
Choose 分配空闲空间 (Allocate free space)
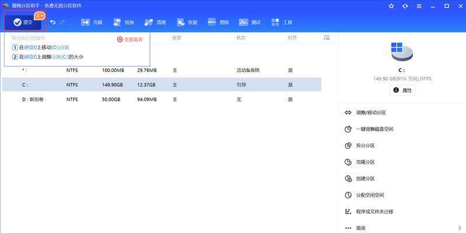pos(364,195)
